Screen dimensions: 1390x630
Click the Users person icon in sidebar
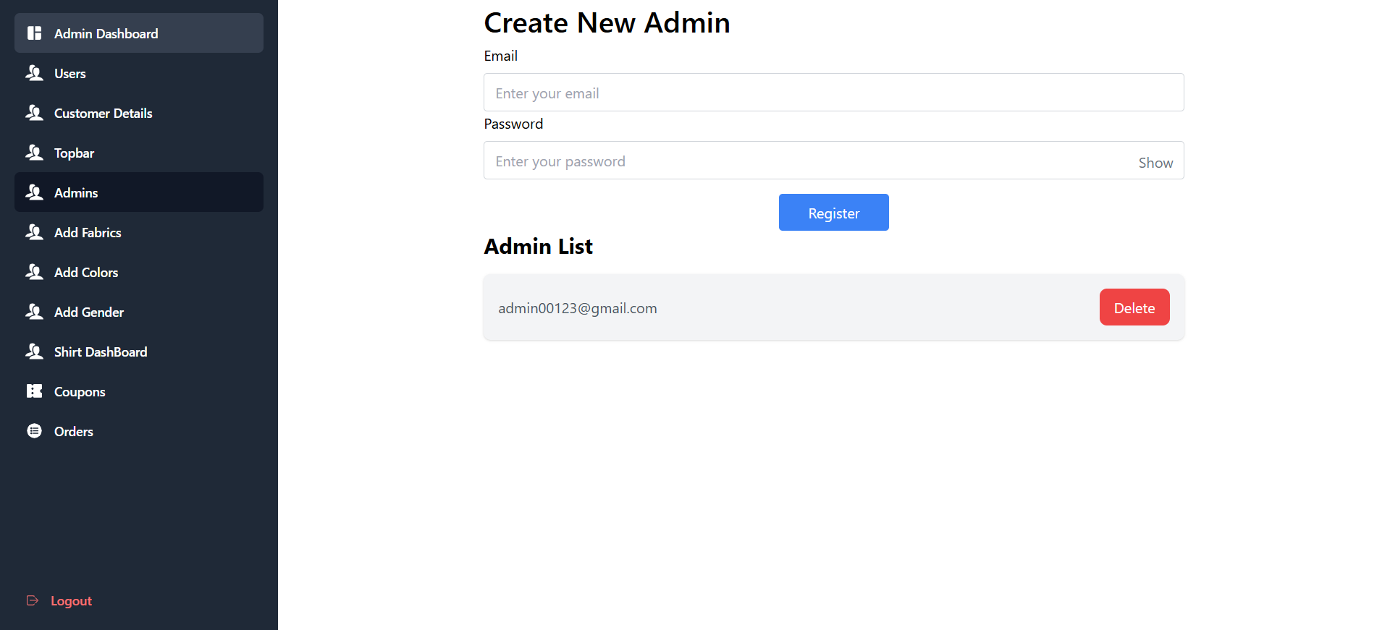(x=34, y=73)
